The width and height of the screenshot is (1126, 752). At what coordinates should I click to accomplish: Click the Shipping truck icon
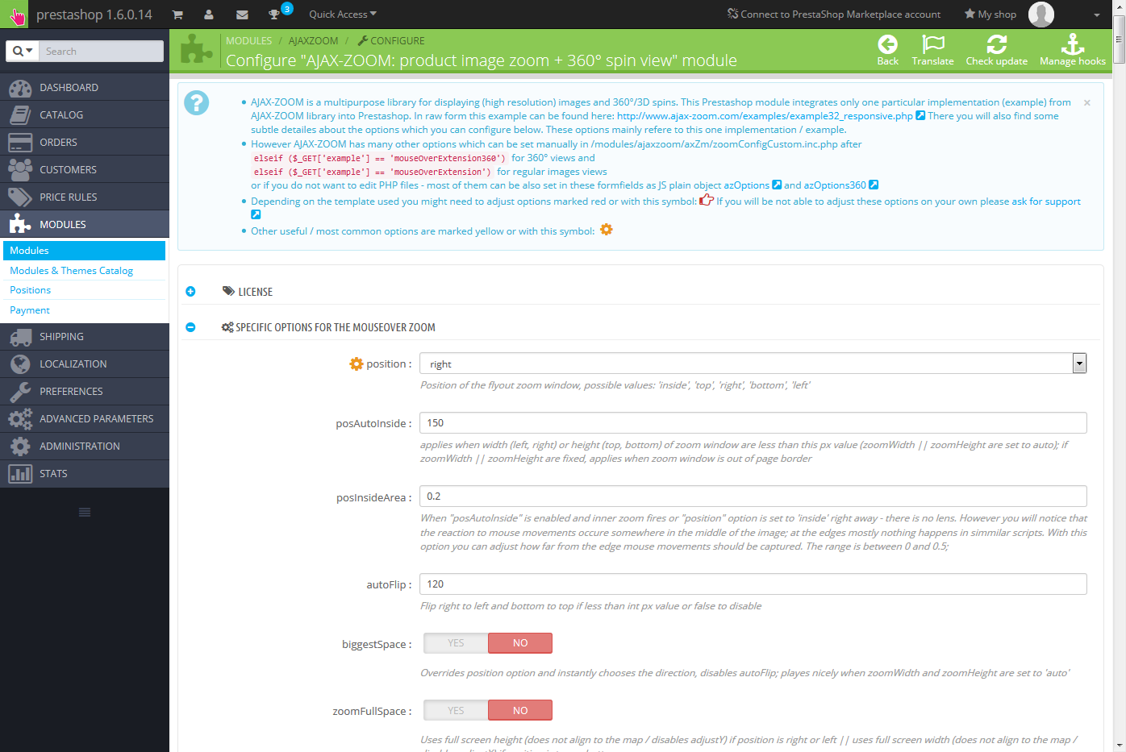(x=20, y=337)
